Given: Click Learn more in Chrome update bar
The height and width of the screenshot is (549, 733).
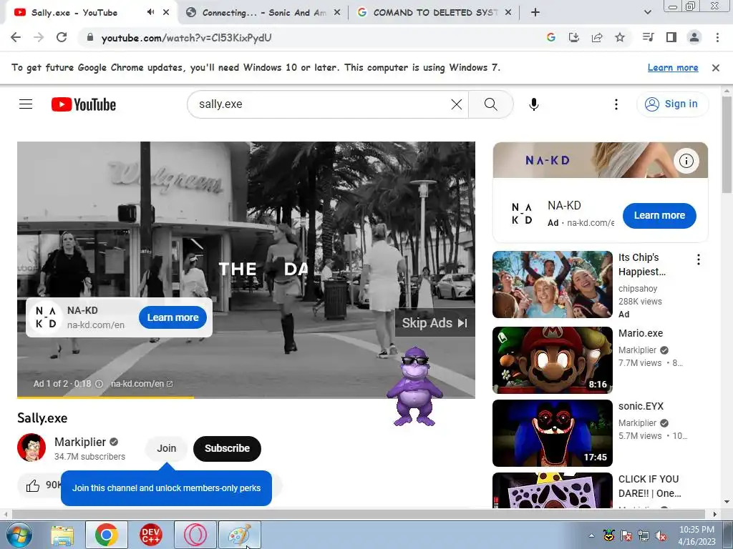Looking at the screenshot, I should [x=673, y=68].
